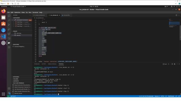Switch to the OUTPUT panel tab
The image size is (181, 101).
[44, 64]
